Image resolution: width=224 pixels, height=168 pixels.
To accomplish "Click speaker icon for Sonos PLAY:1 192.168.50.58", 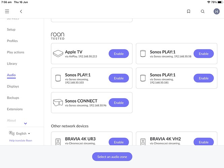I will pos(143,53).
